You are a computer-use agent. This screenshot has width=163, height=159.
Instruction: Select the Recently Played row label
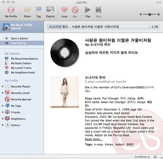tap(20, 86)
